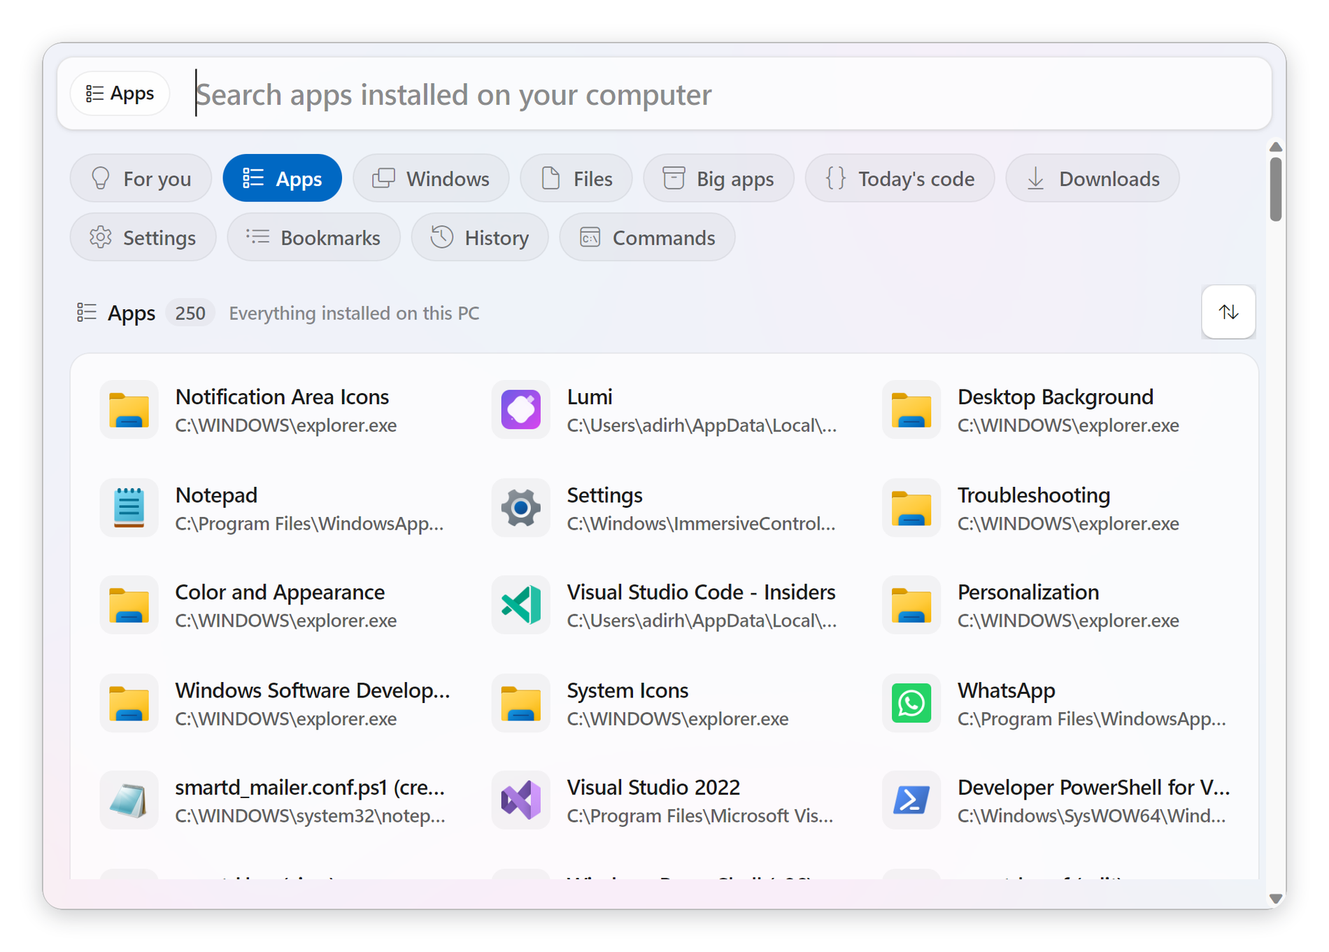1329x952 pixels.
Task: Click the Windows Software Develop... folder icon
Action: [129, 702]
